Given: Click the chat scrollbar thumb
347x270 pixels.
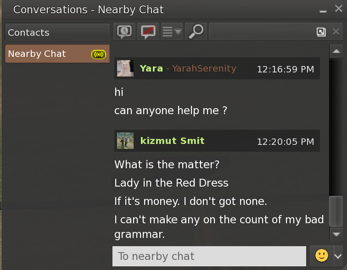Looking at the screenshot, I should click(x=336, y=211).
